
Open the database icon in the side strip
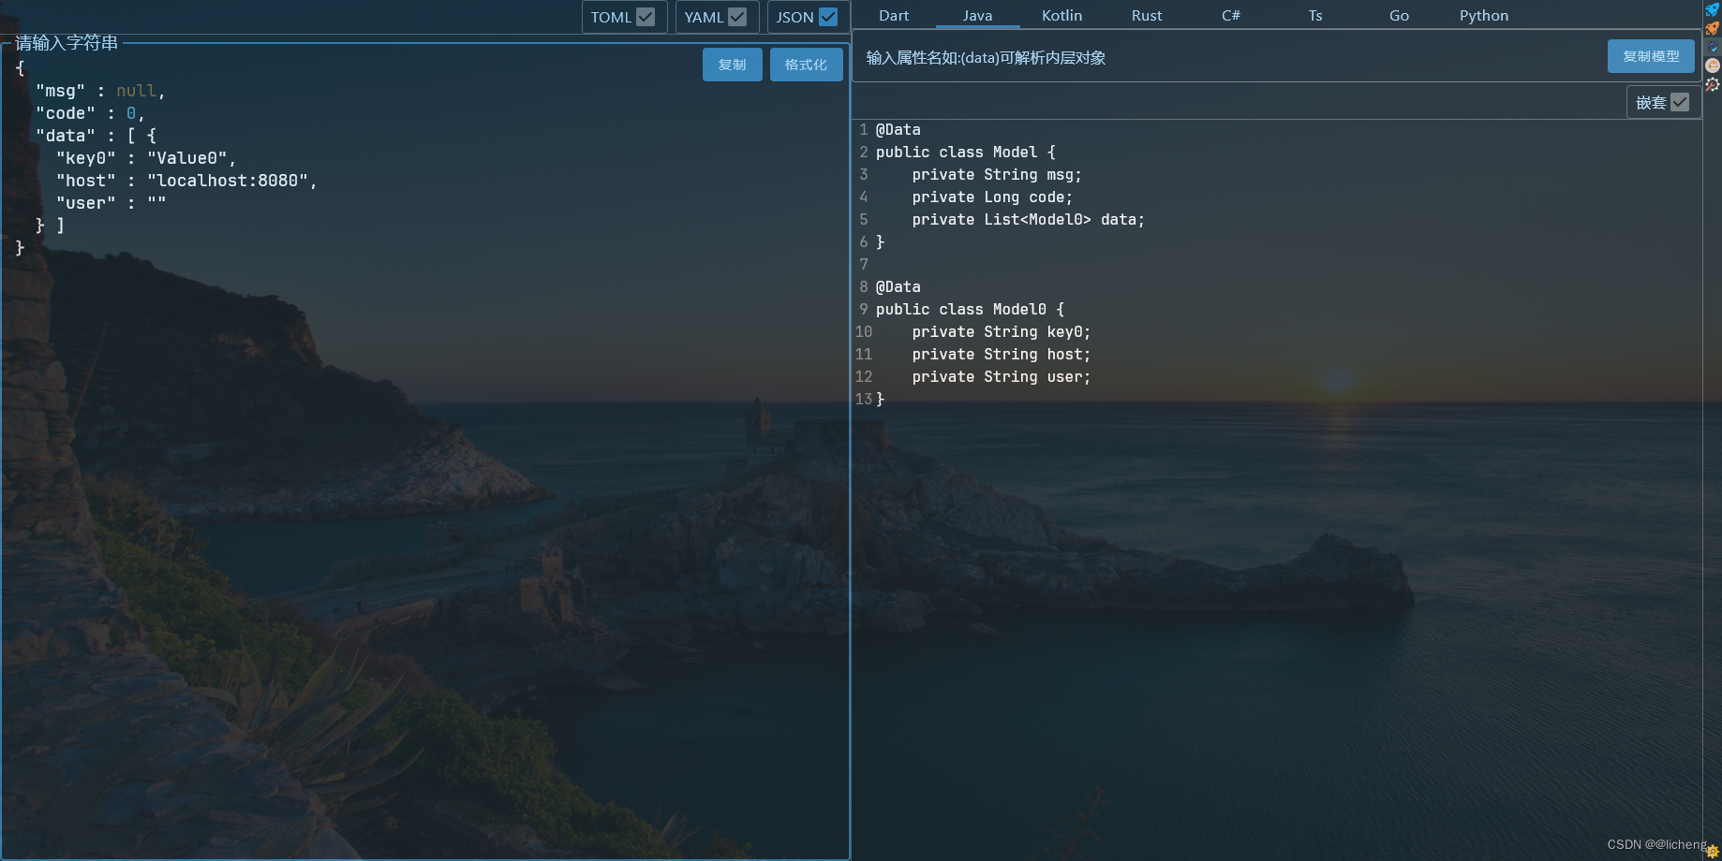[1713, 66]
